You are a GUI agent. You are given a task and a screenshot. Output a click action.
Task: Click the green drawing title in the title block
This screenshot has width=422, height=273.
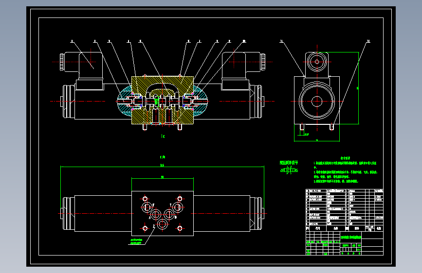pyautogui.click(x=351, y=238)
